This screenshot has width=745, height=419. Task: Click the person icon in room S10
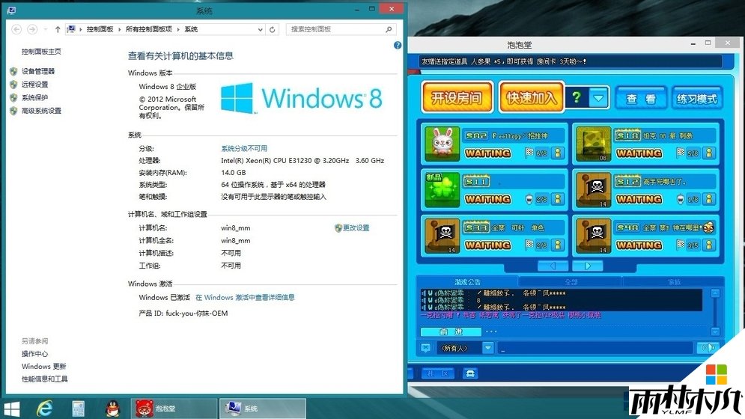point(709,153)
